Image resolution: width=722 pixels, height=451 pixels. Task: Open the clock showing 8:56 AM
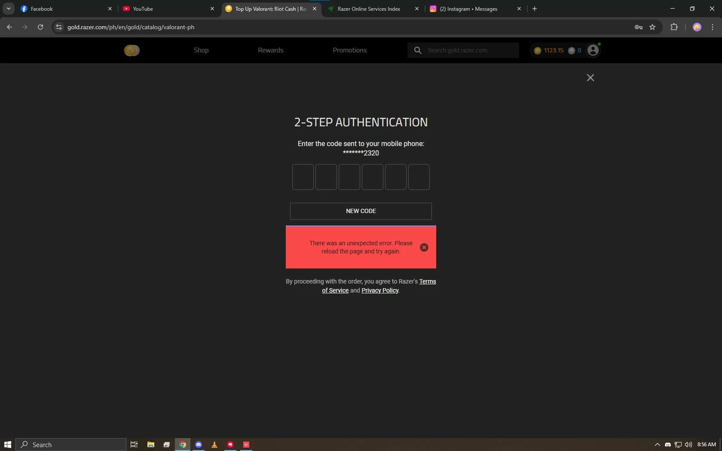click(x=707, y=445)
